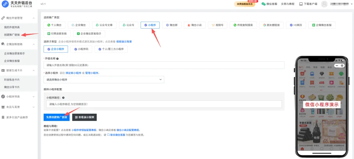The image size is (354, 159).
Task: Choose 朋友圈链接 promotion type
Action: pos(271,25)
